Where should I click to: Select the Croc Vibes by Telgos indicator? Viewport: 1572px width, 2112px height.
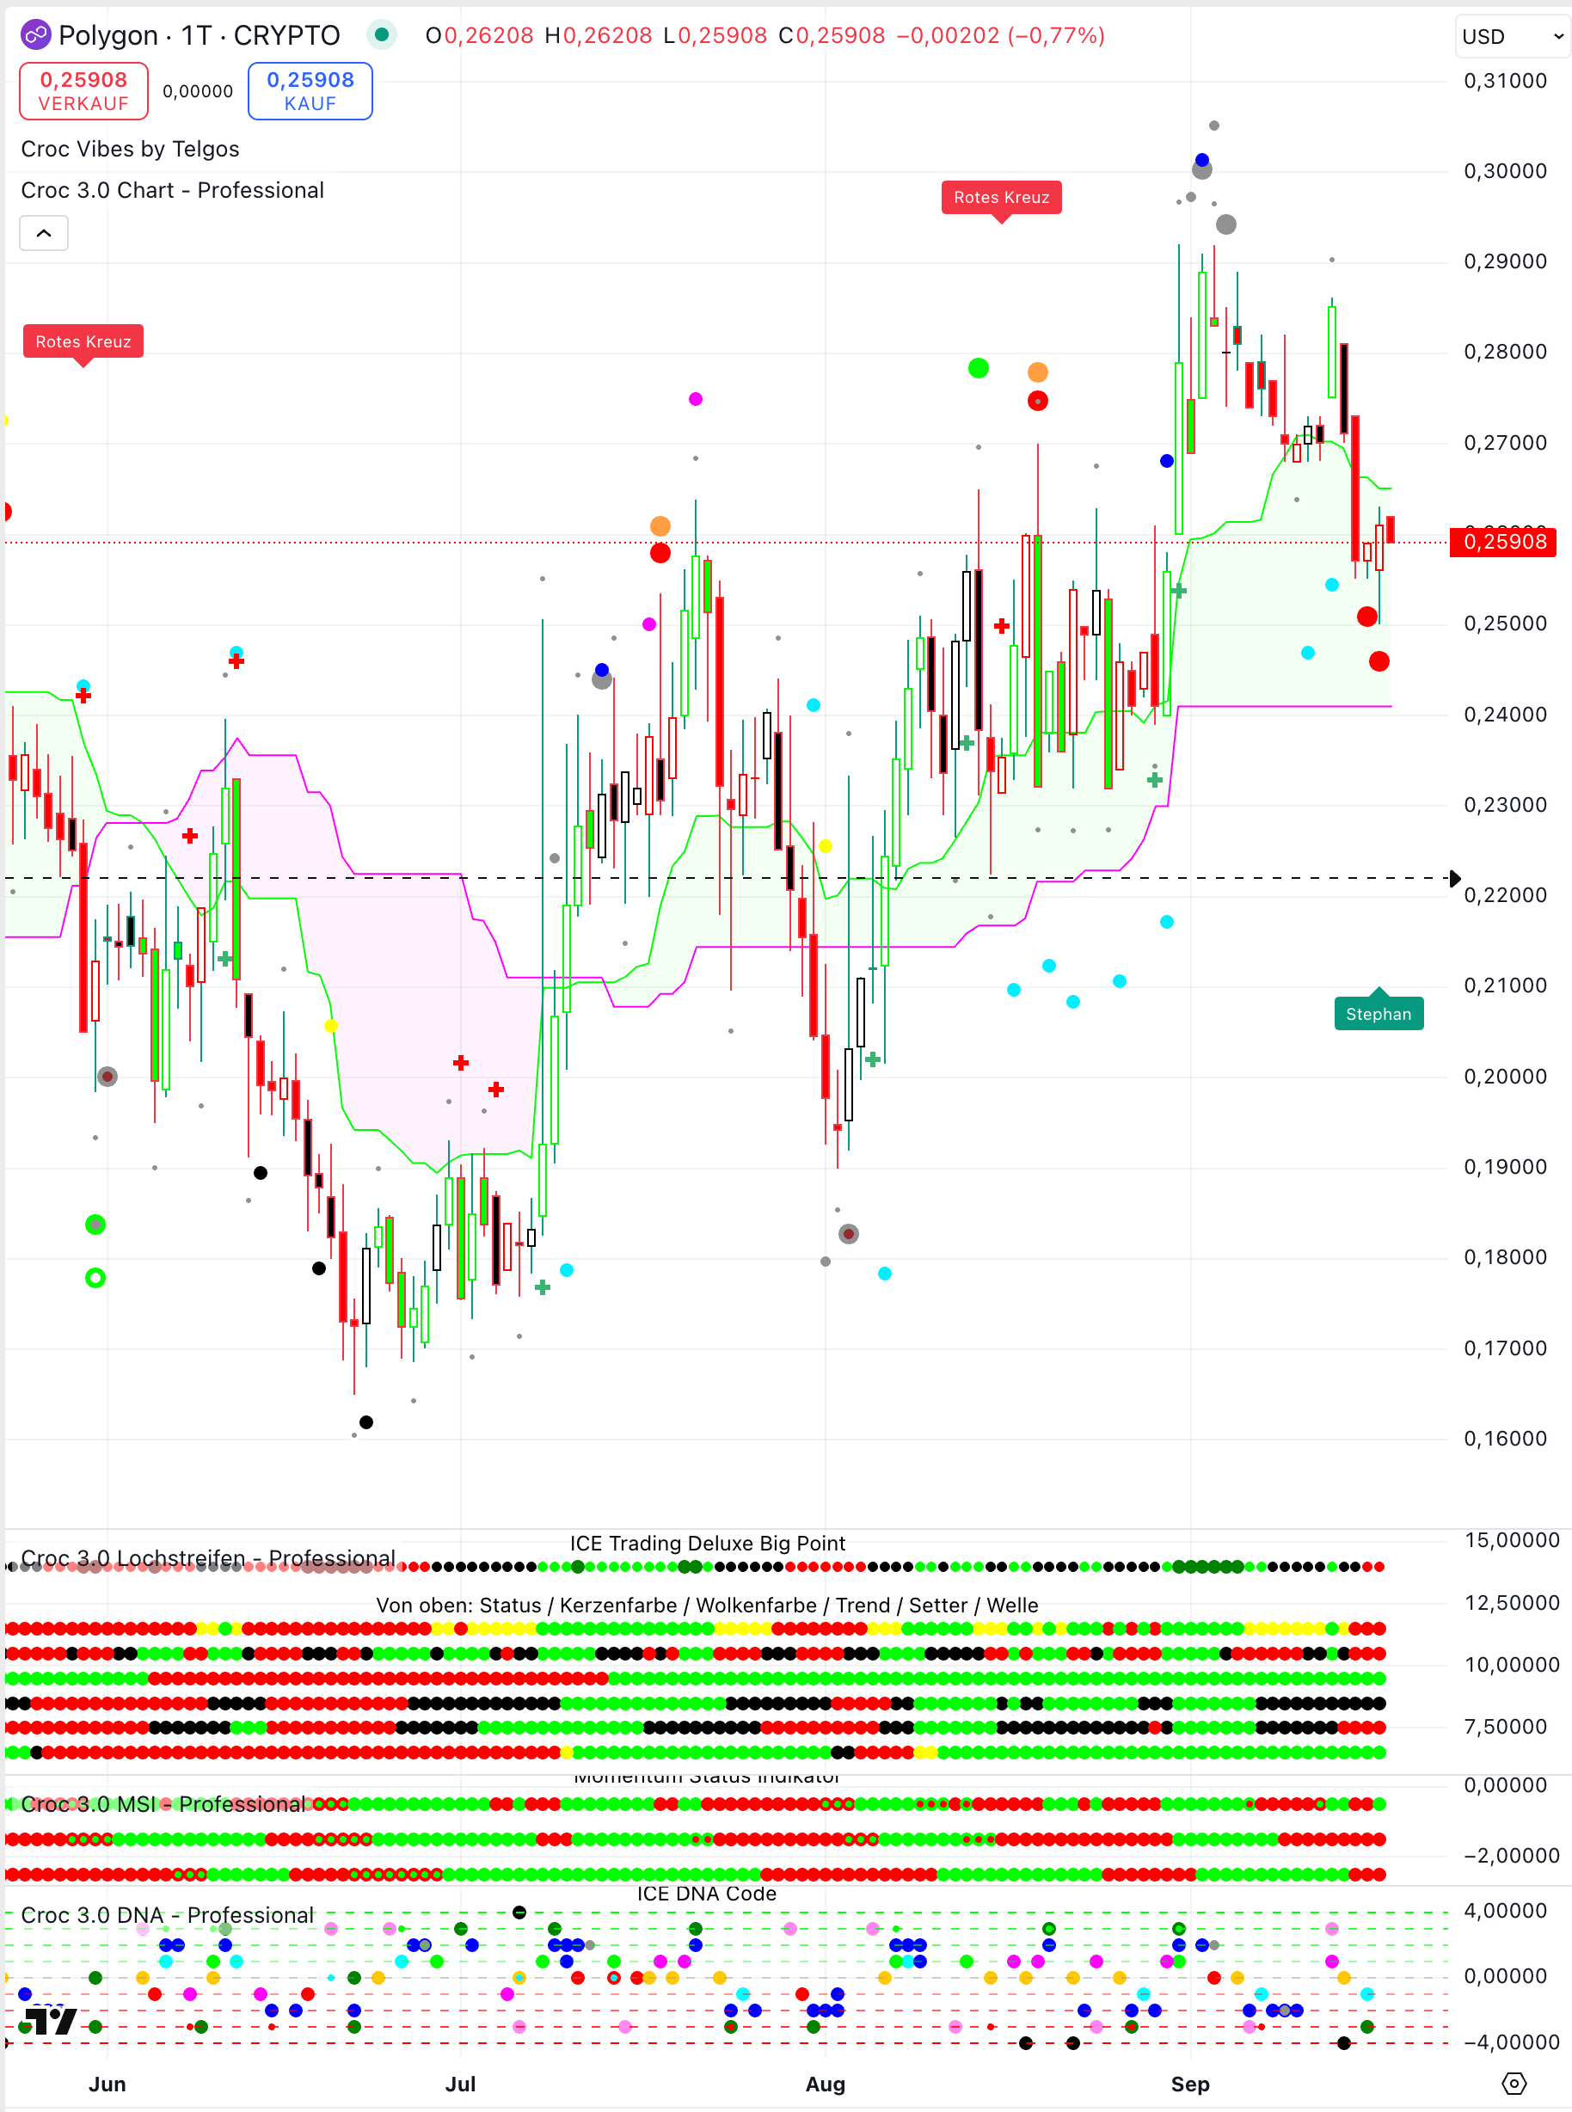(131, 150)
